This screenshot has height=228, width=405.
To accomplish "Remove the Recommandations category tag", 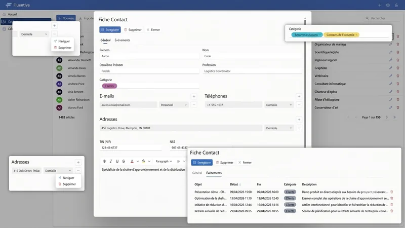I will click(320, 35).
